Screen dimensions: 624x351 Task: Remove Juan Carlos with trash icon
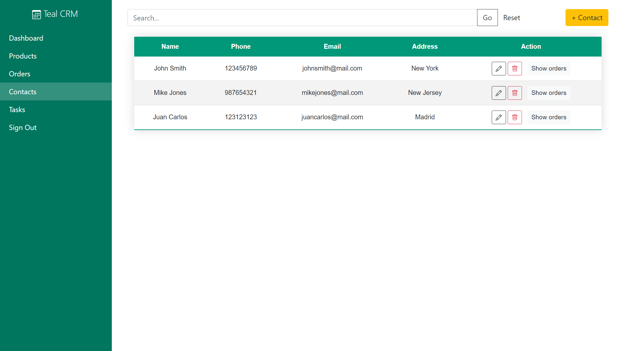[x=515, y=117]
